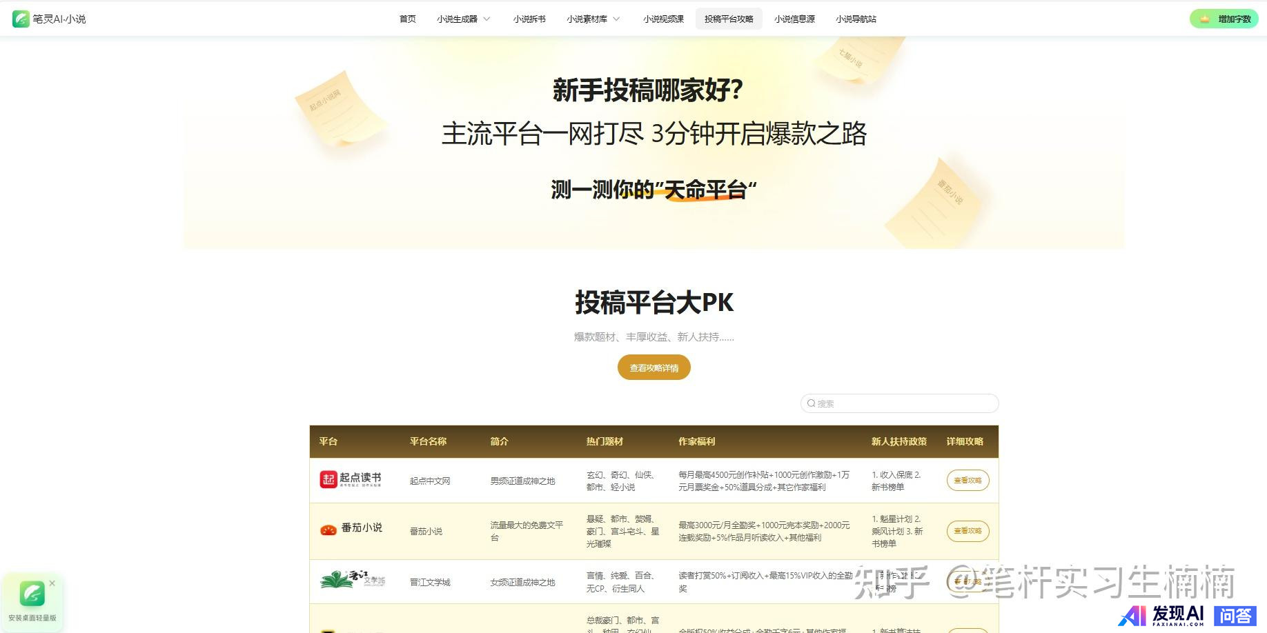Click the 番茄小说 tomato logo
1267x633 pixels.
click(x=328, y=529)
